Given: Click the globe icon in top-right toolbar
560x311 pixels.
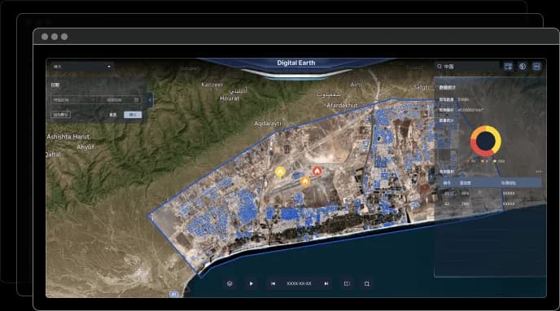Looking at the screenshot, I should pos(523,67).
